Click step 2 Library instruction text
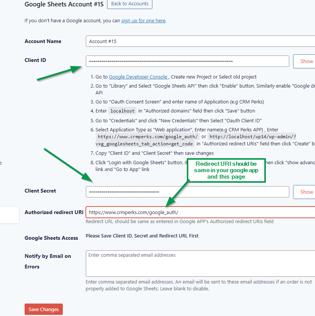Screen dimensions: 315x316 tap(205, 89)
